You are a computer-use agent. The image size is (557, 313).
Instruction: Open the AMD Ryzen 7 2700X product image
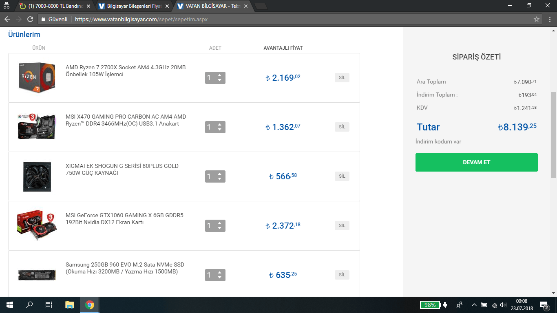37,77
